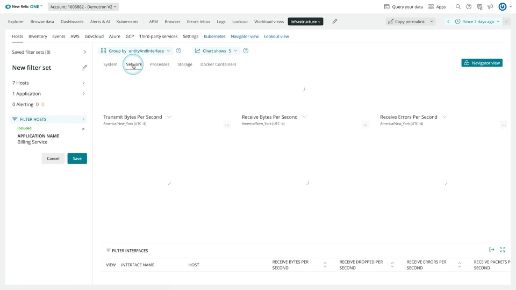Screen dimensions: 516x290
Task: Expand the 1 Application row
Action: [49, 93]
